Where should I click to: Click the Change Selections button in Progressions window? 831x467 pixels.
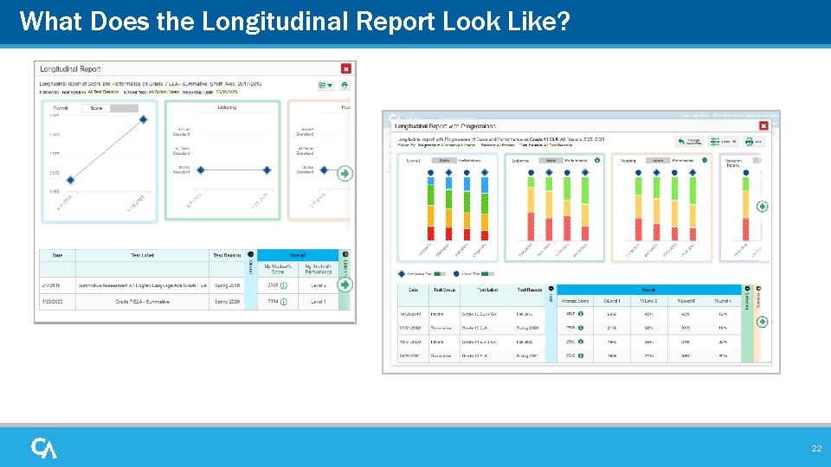pos(690,141)
